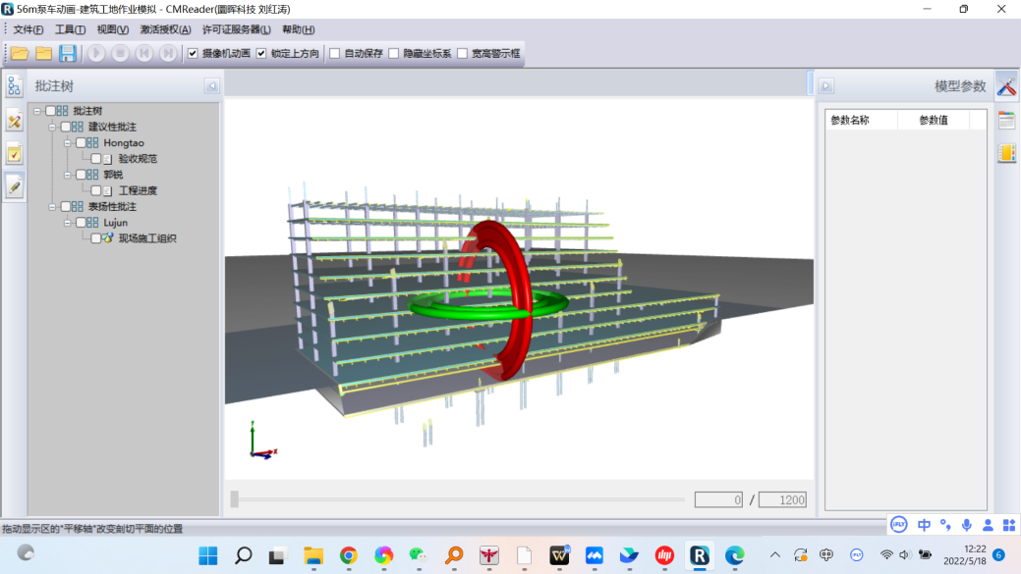Open the yellow checklist icon in left sidebar
The image size is (1021, 574).
point(14,153)
